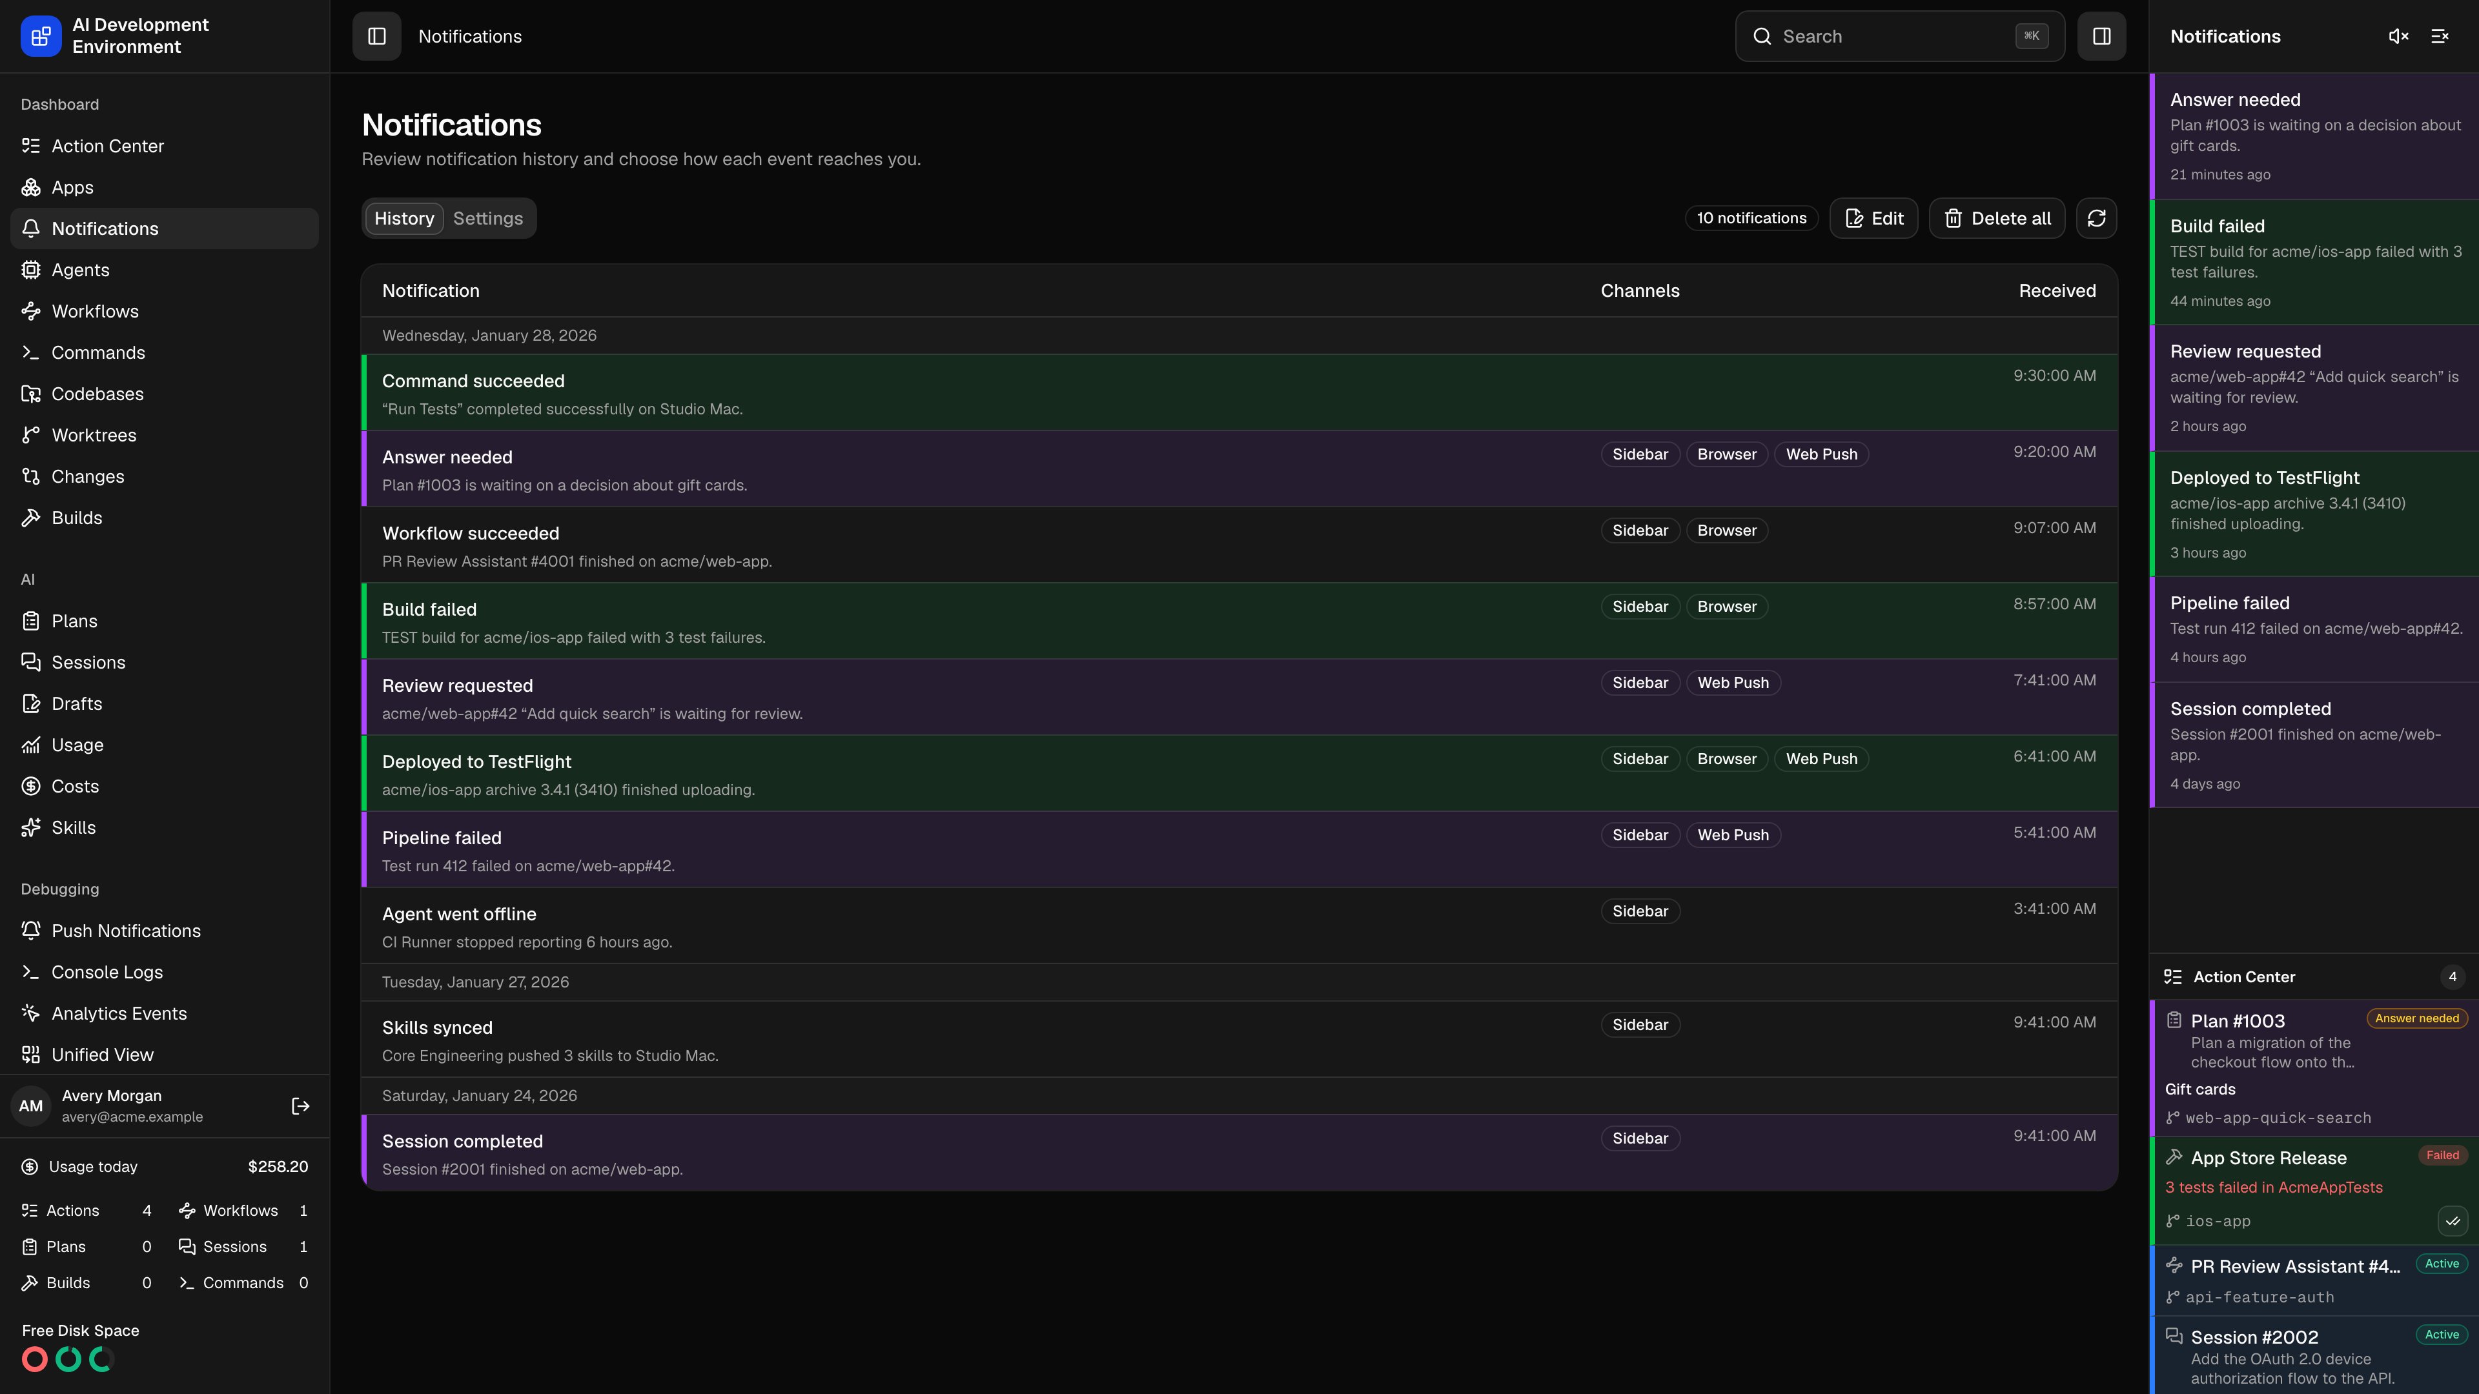
Task: Click the second green disk space ring
Action: pos(68,1359)
